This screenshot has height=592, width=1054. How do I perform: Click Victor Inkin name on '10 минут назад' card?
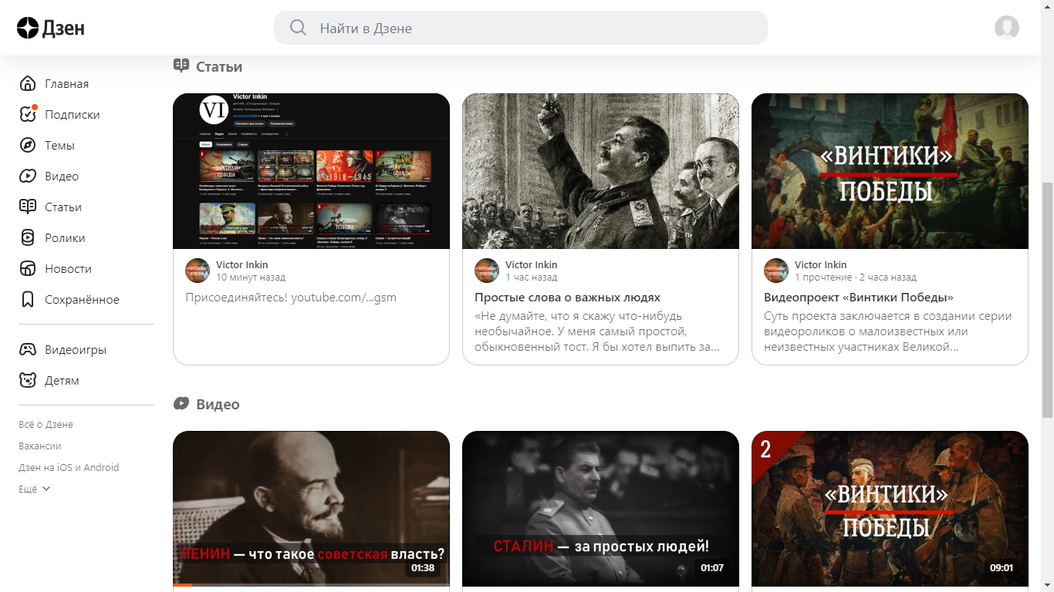click(242, 264)
